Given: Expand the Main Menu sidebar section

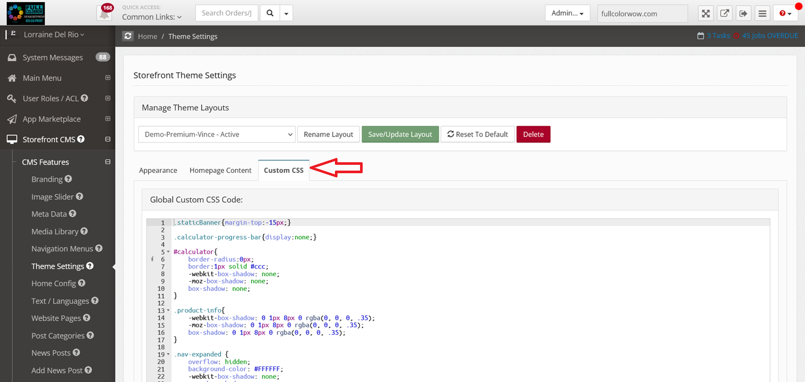Looking at the screenshot, I should [107, 78].
